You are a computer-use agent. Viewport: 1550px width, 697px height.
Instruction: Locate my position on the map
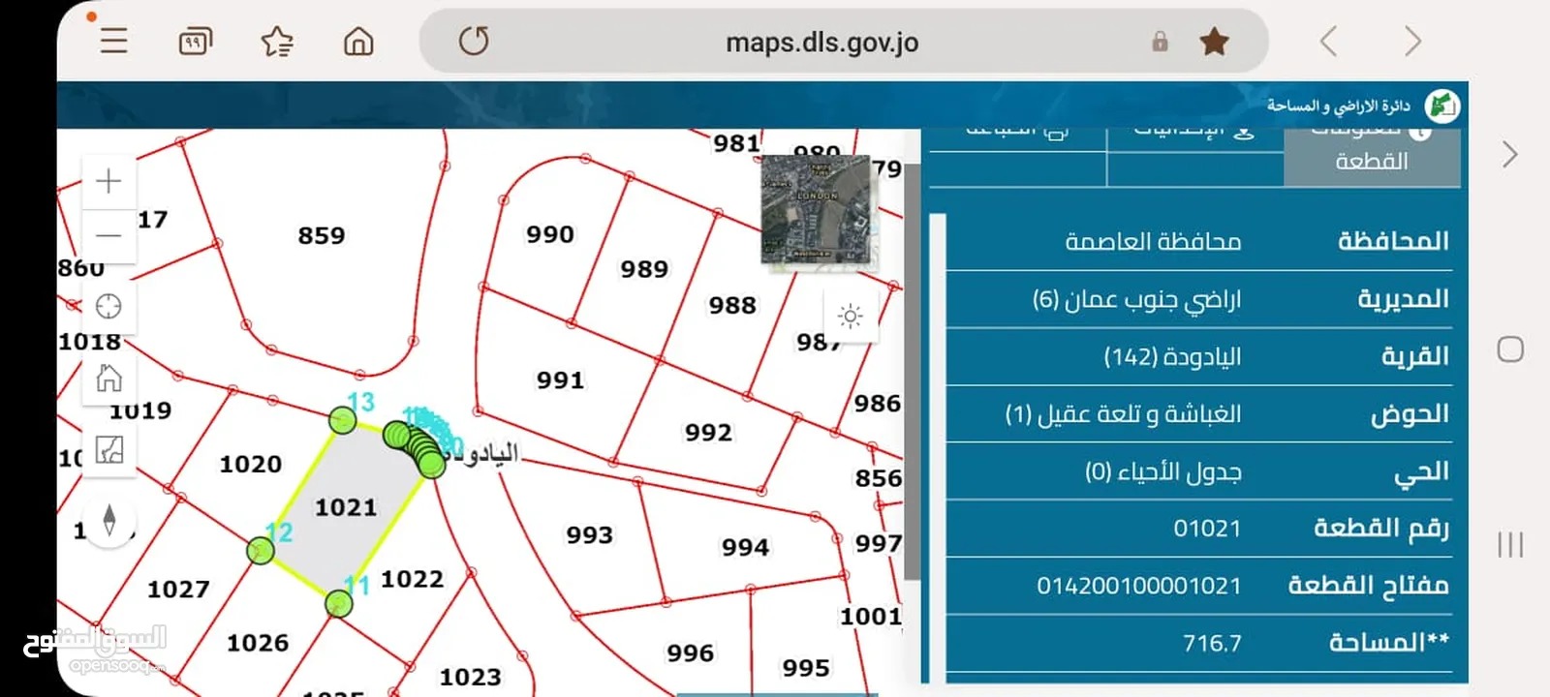point(108,306)
